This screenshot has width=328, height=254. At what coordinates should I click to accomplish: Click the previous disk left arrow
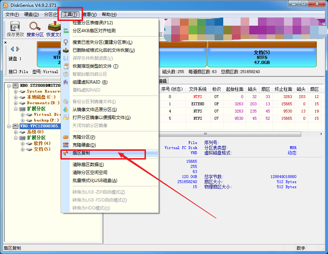click(x=12, y=49)
